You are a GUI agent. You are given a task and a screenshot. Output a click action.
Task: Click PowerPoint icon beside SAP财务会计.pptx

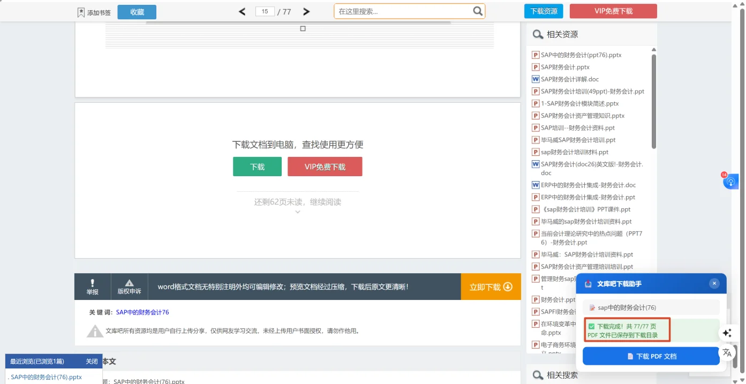point(536,67)
